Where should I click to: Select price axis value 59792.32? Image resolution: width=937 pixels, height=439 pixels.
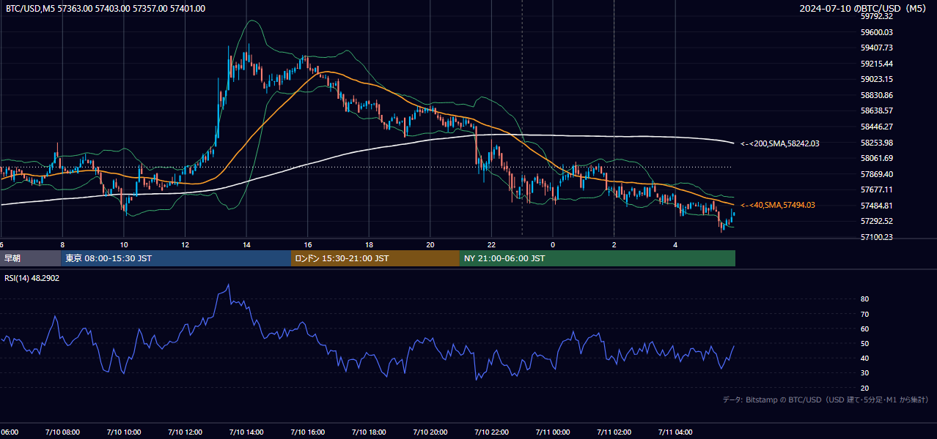click(x=876, y=16)
